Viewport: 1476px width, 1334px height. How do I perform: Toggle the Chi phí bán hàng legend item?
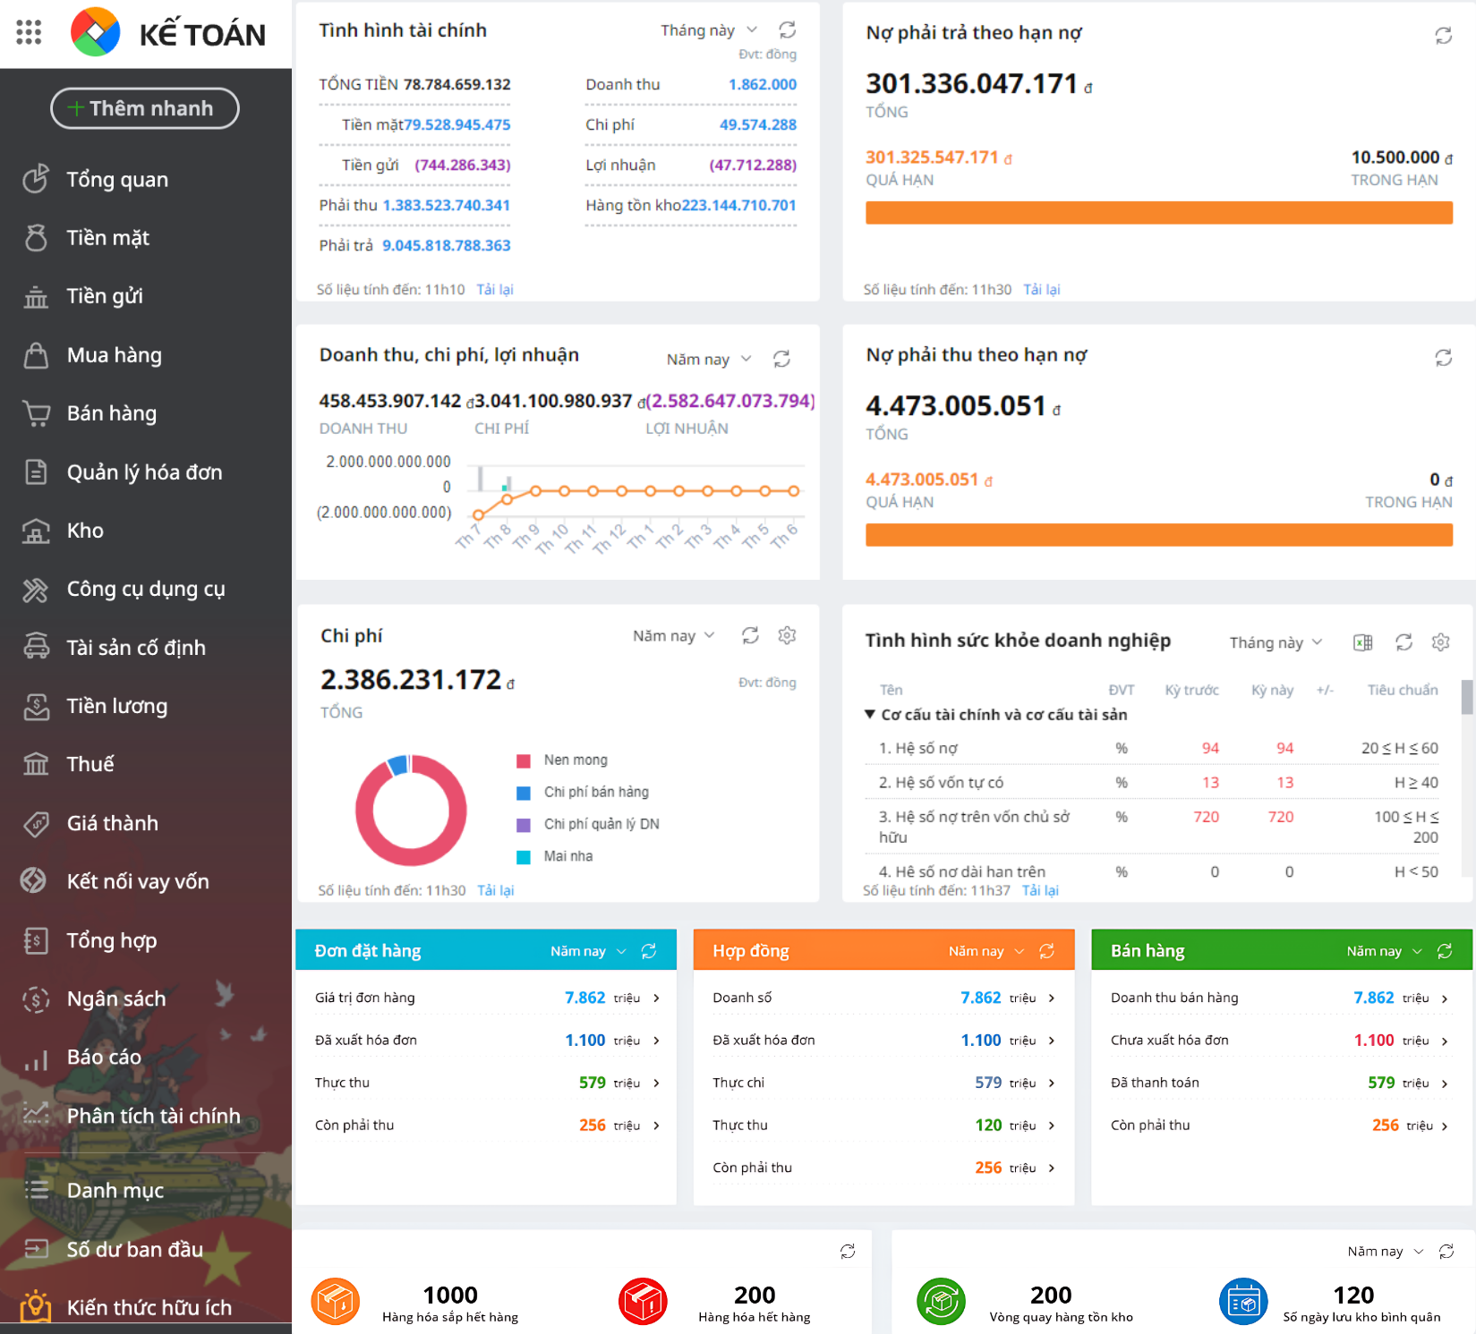point(583,793)
